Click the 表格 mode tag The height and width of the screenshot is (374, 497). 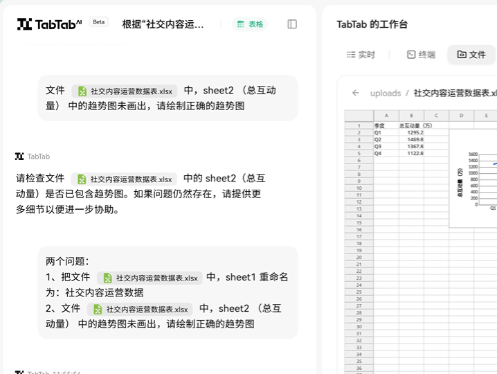click(250, 24)
